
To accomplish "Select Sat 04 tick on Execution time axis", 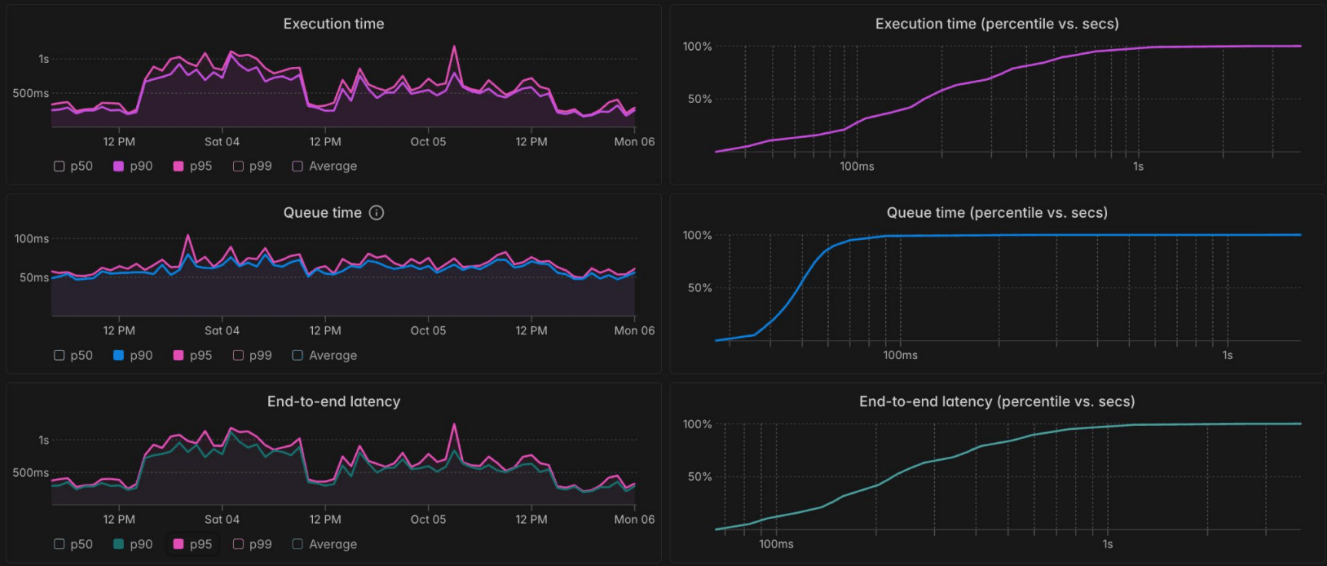I will [222, 141].
